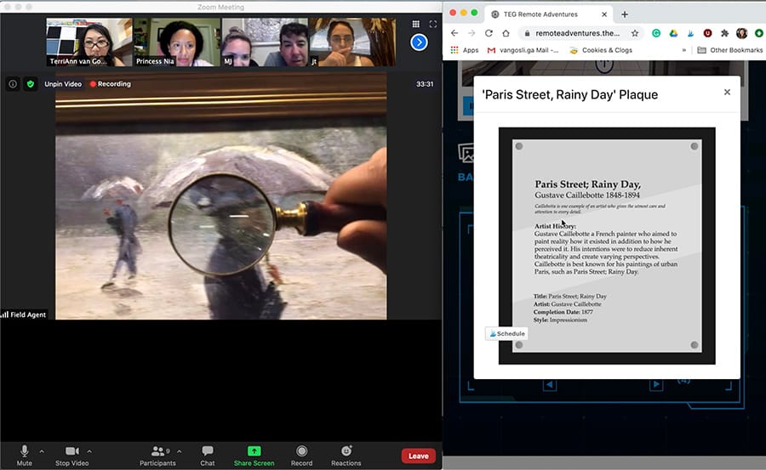Image resolution: width=766 pixels, height=470 pixels.
Task: Start recording with Record button
Action: click(x=301, y=456)
